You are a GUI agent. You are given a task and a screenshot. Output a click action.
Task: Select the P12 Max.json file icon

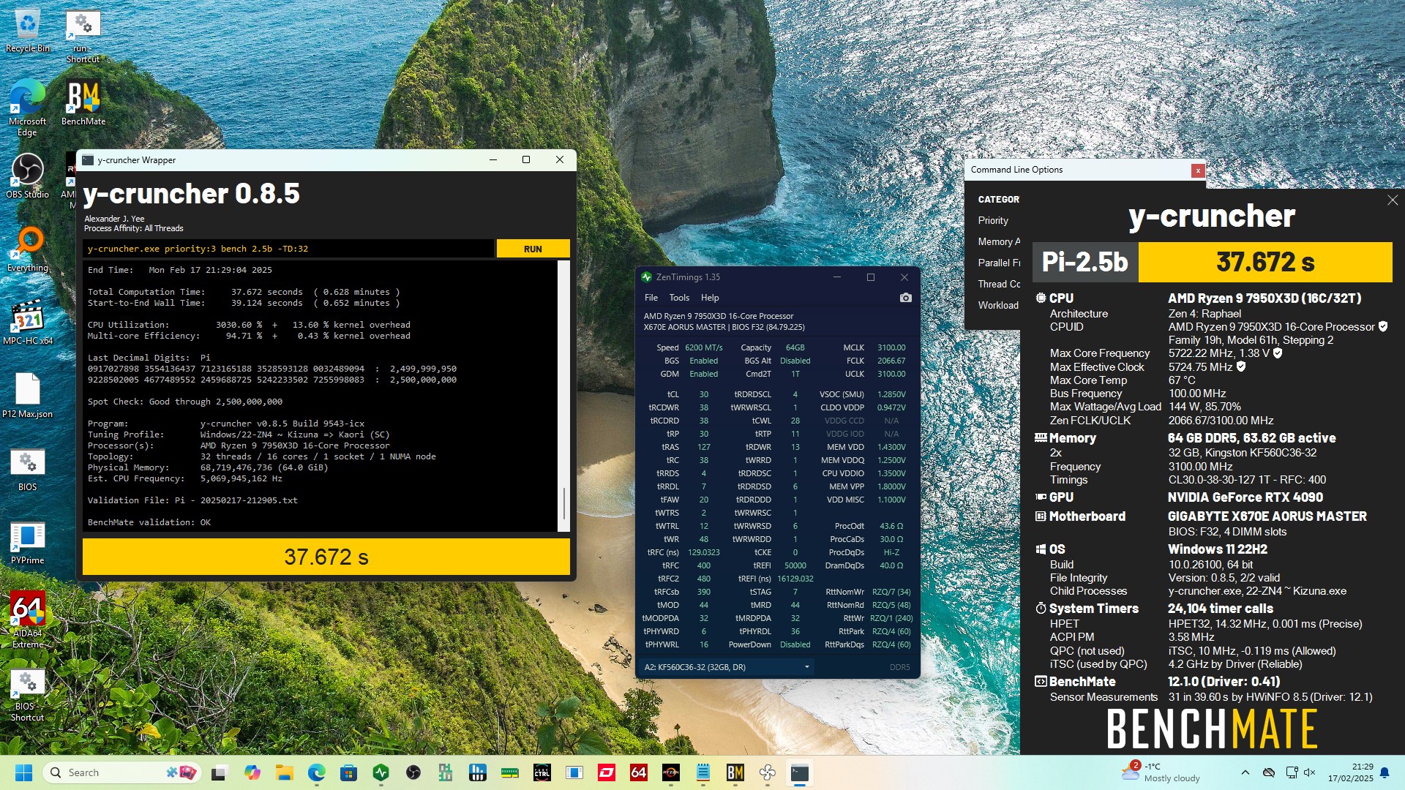(x=27, y=395)
